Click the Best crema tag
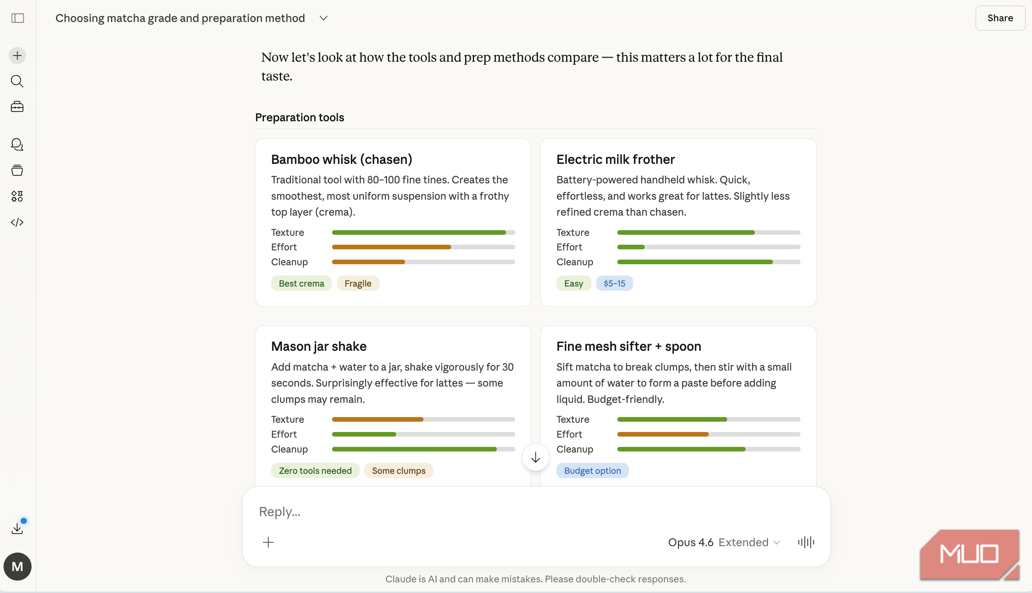 click(302, 283)
